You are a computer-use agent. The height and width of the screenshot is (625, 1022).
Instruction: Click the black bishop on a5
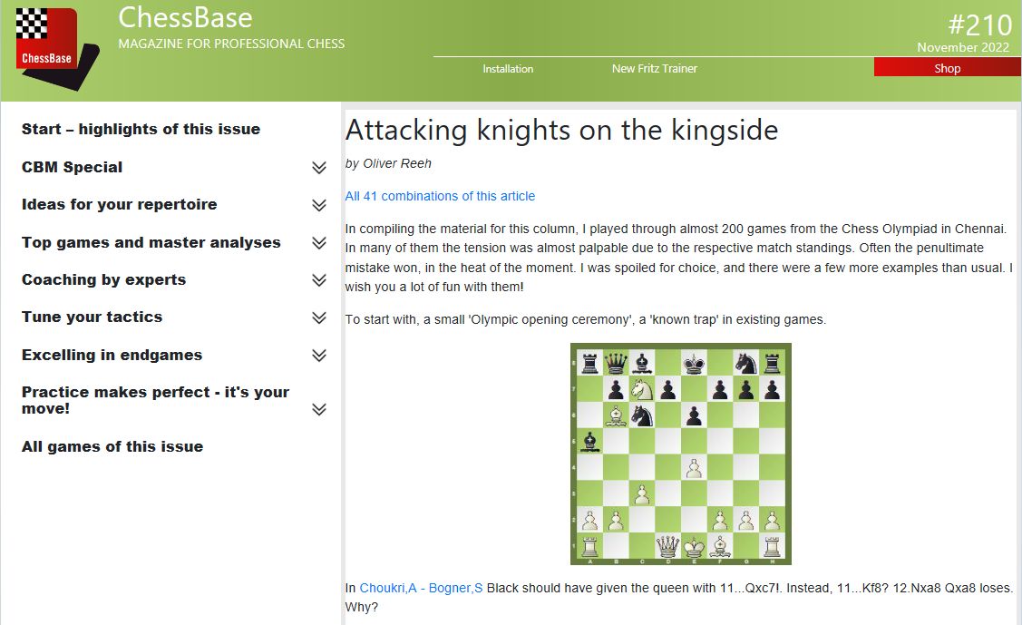589,441
